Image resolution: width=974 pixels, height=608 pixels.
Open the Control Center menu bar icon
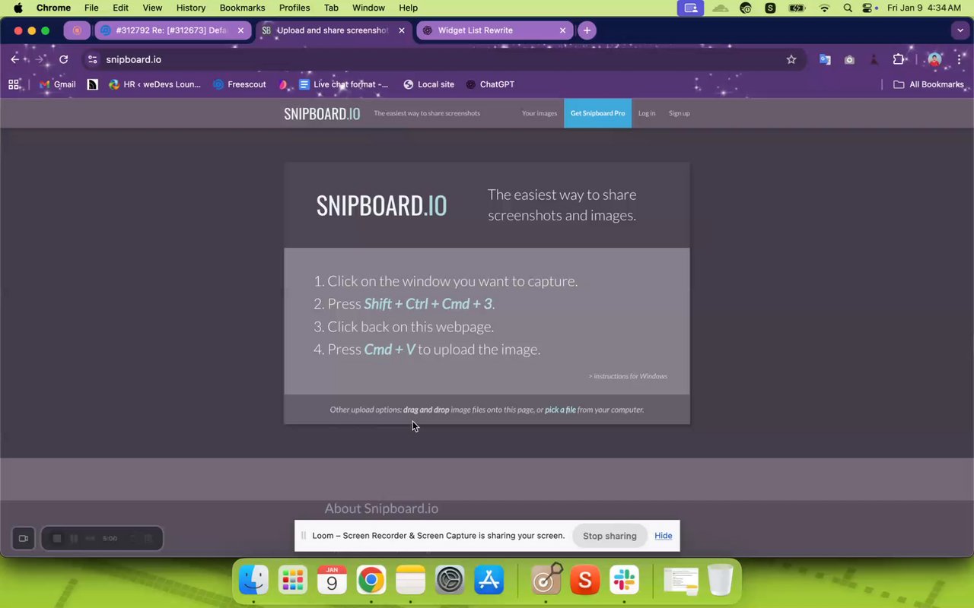868,8
